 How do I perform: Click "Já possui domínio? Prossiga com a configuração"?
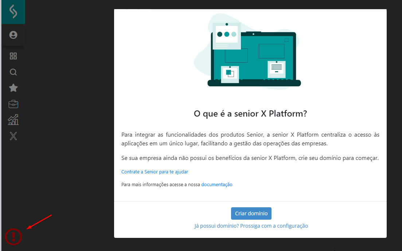[x=251, y=226]
